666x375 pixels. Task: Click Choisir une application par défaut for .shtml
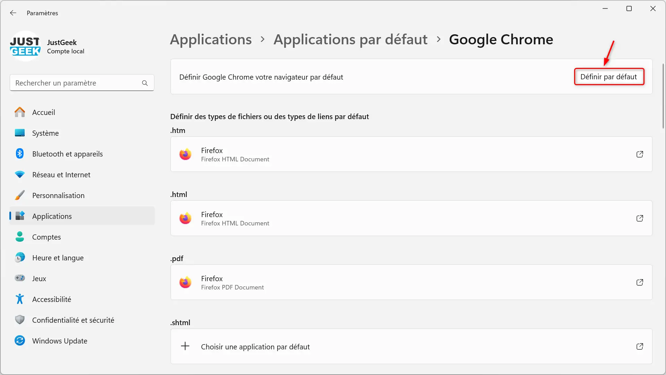tap(411, 346)
